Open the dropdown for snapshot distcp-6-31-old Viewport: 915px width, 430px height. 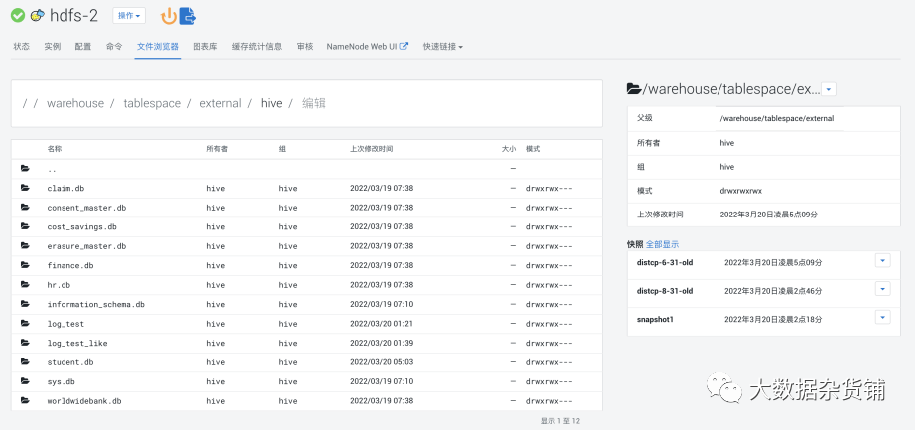[x=883, y=260]
